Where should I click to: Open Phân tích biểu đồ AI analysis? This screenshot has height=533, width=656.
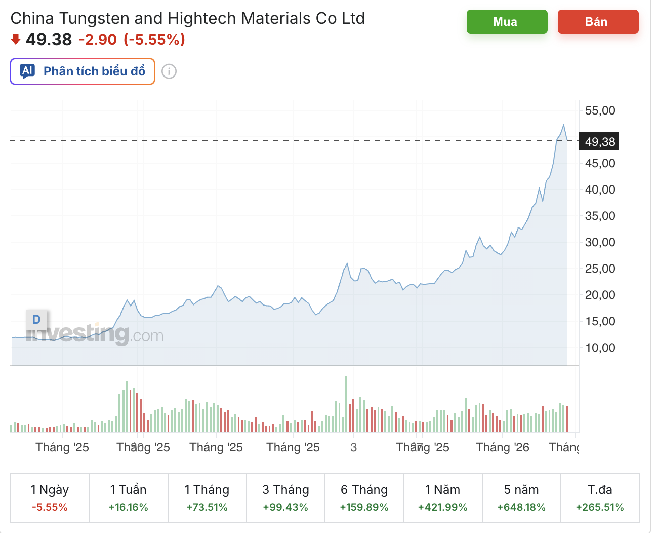(x=83, y=71)
